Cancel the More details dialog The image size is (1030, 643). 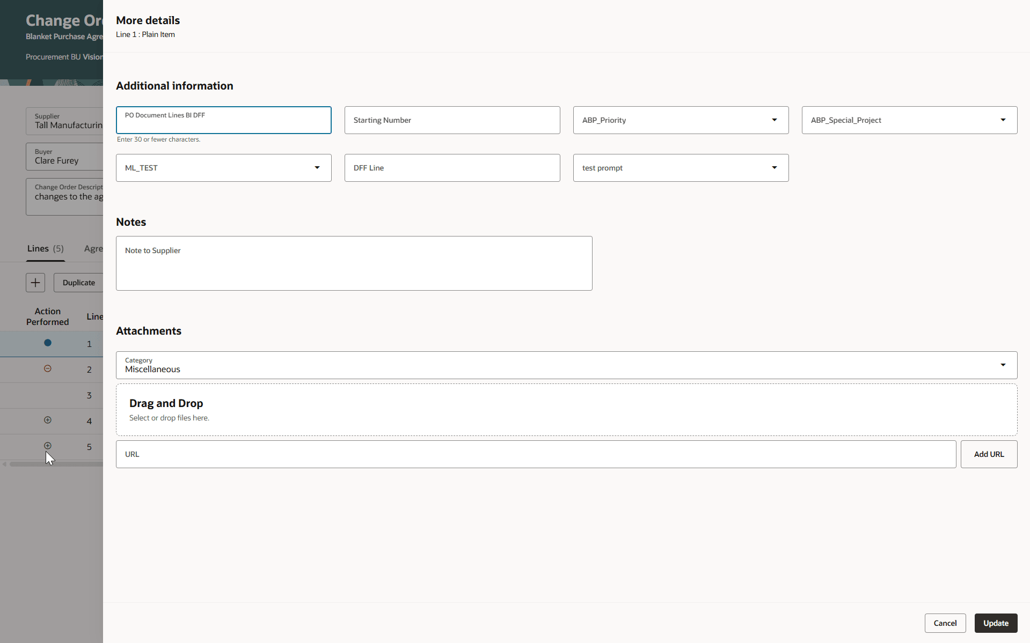click(x=945, y=623)
